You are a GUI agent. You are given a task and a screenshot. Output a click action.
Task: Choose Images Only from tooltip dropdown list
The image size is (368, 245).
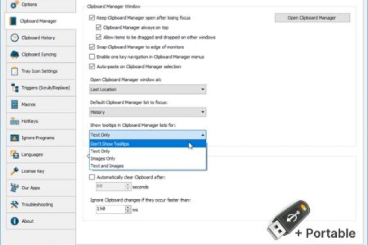[103, 159]
